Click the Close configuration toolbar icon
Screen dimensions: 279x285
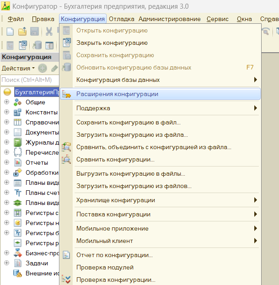click(22, 45)
